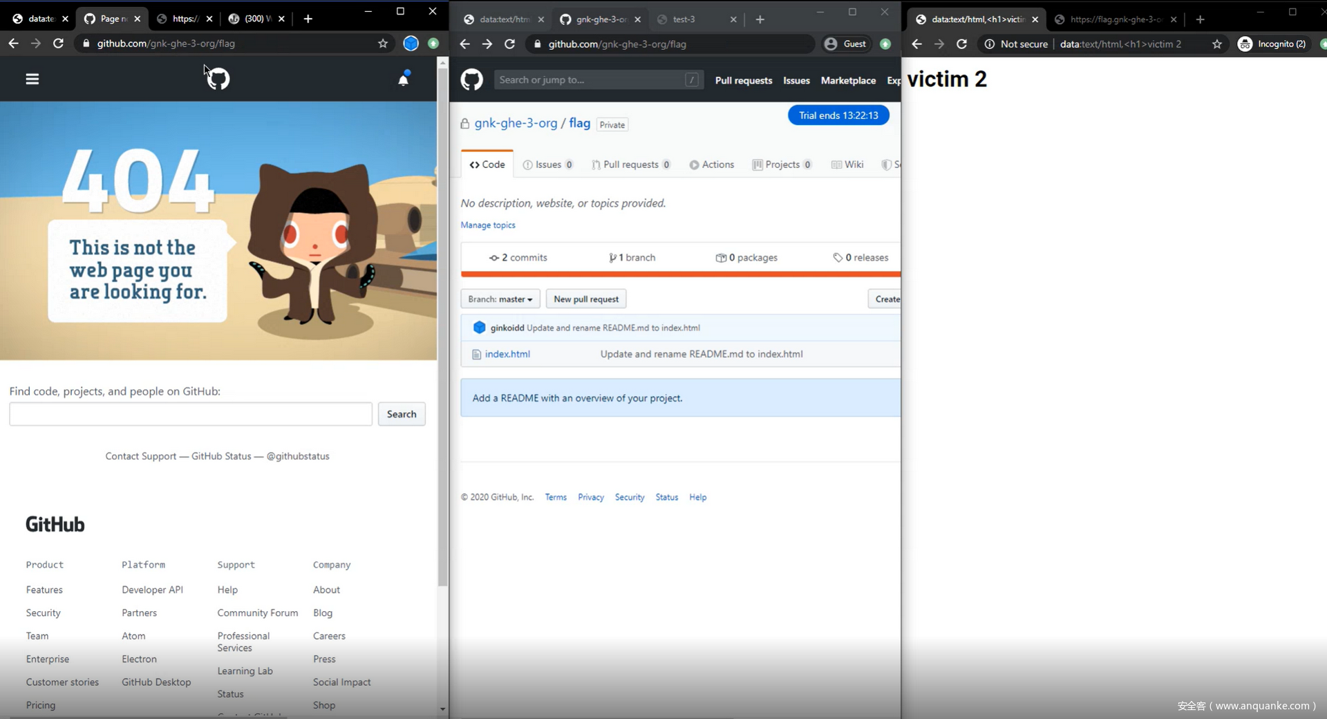This screenshot has height=719, width=1327.
Task: Go back in left browser window
Action: [x=14, y=44]
